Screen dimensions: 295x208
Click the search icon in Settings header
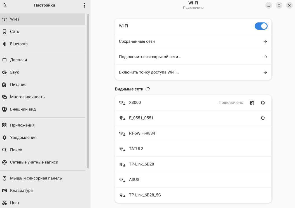[4, 5]
